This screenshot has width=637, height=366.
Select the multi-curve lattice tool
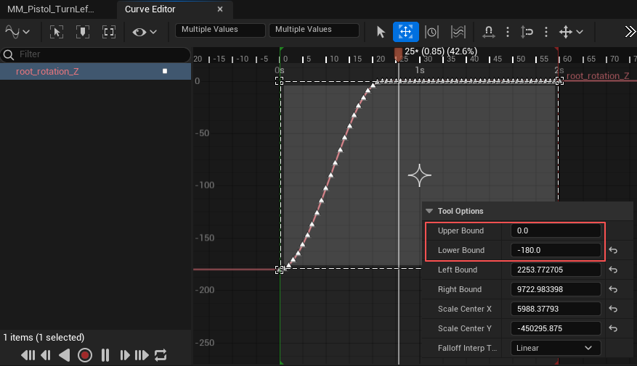[x=458, y=32]
